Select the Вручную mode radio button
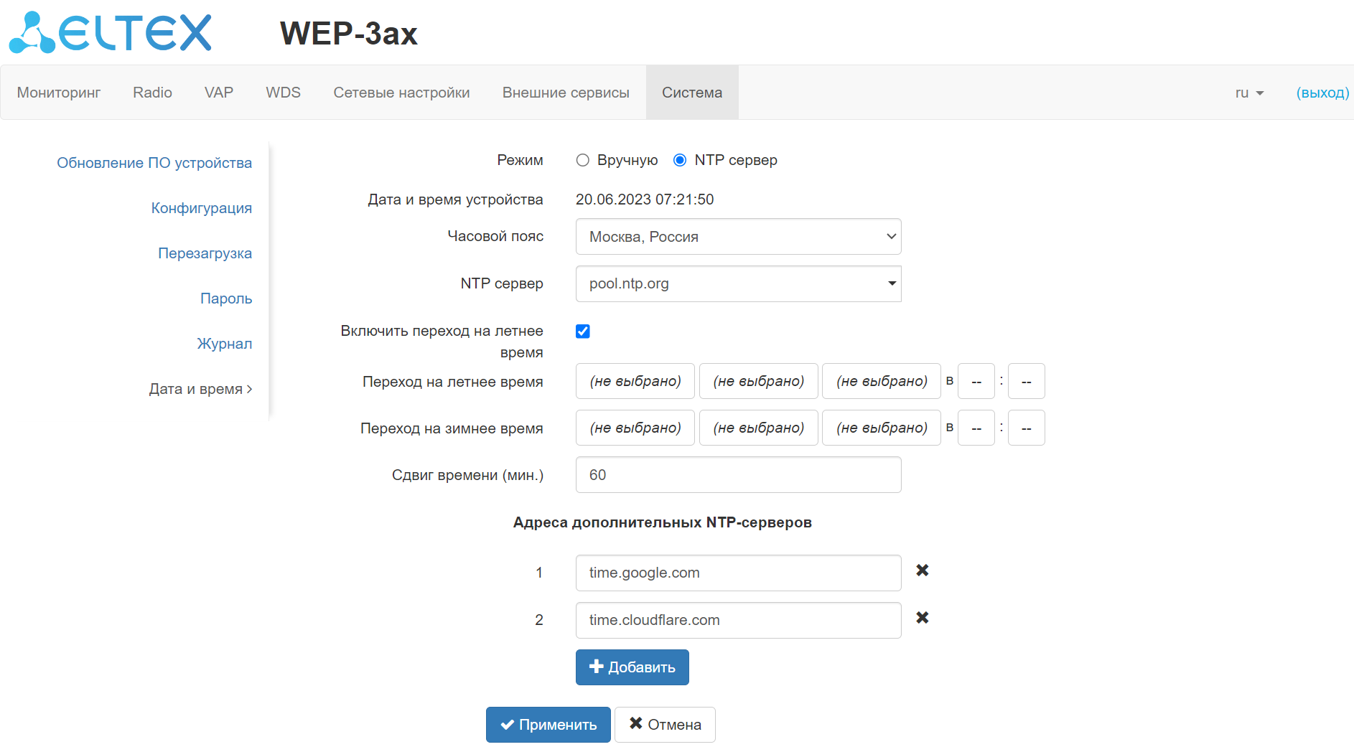The width and height of the screenshot is (1354, 752). coord(583,160)
